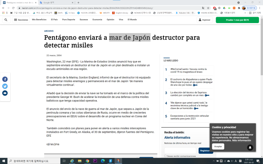Share the article on Facebook
Screen dimensions: 263x164
[x=5, y=79]
